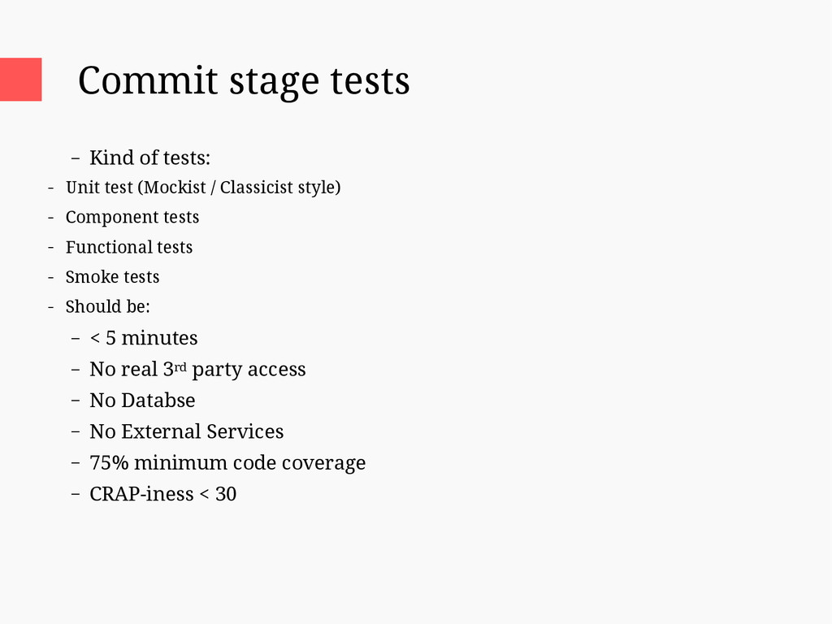Click the word 'coverage' in the 75% line
The width and height of the screenshot is (832, 624).
pos(323,463)
